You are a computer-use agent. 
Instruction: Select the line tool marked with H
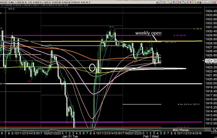(x=198, y=2)
